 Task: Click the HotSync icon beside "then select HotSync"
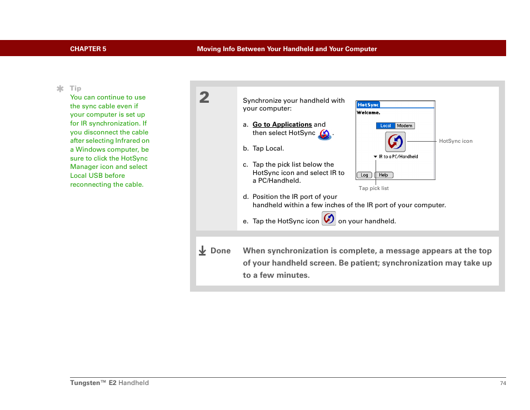click(324, 134)
